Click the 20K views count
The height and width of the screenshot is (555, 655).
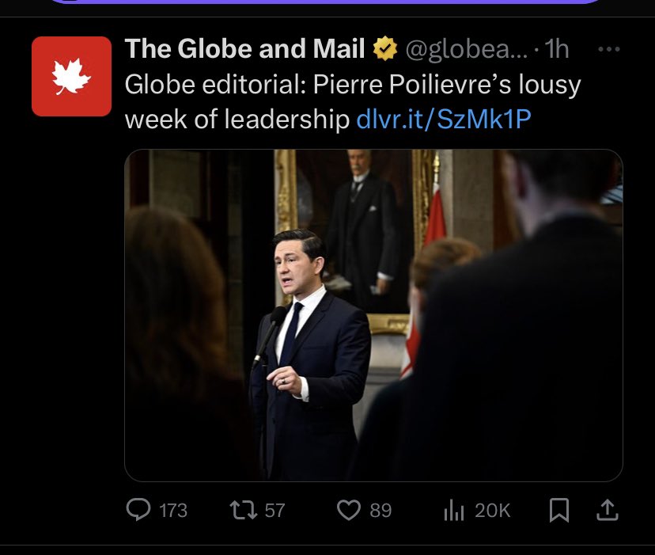(492, 511)
